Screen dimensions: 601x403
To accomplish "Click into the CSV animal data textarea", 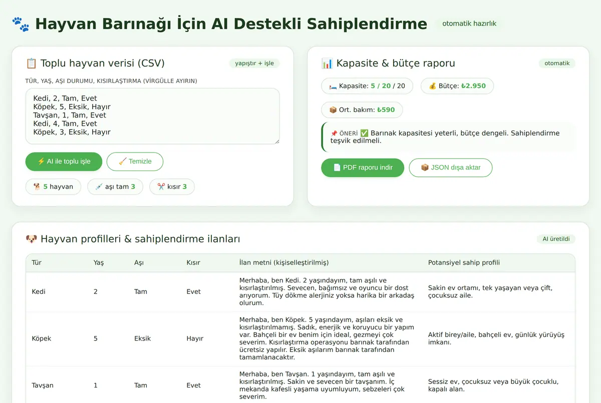I will pyautogui.click(x=153, y=116).
